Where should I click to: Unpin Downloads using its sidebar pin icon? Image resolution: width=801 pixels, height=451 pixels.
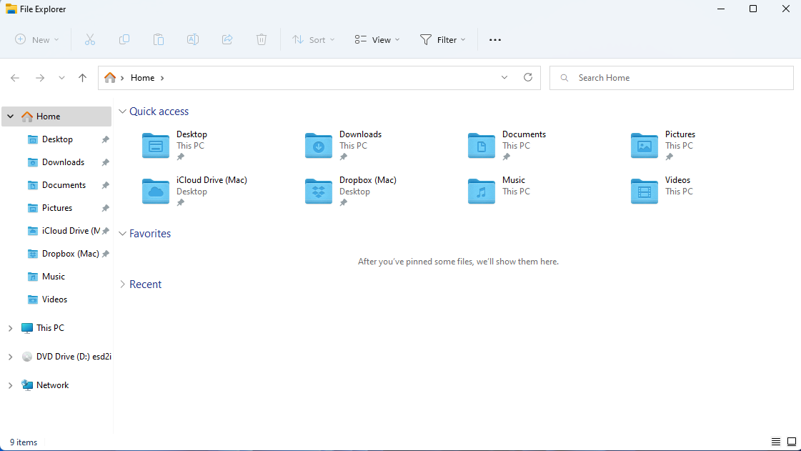[105, 162]
